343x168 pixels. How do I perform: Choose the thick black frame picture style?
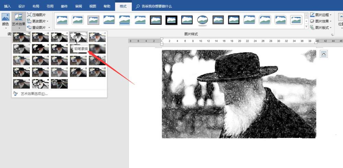pos(171,20)
